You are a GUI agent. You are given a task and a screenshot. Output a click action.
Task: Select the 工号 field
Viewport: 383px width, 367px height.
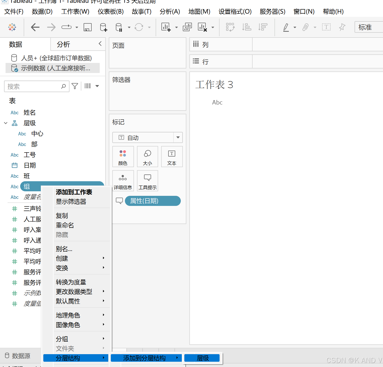click(x=30, y=155)
